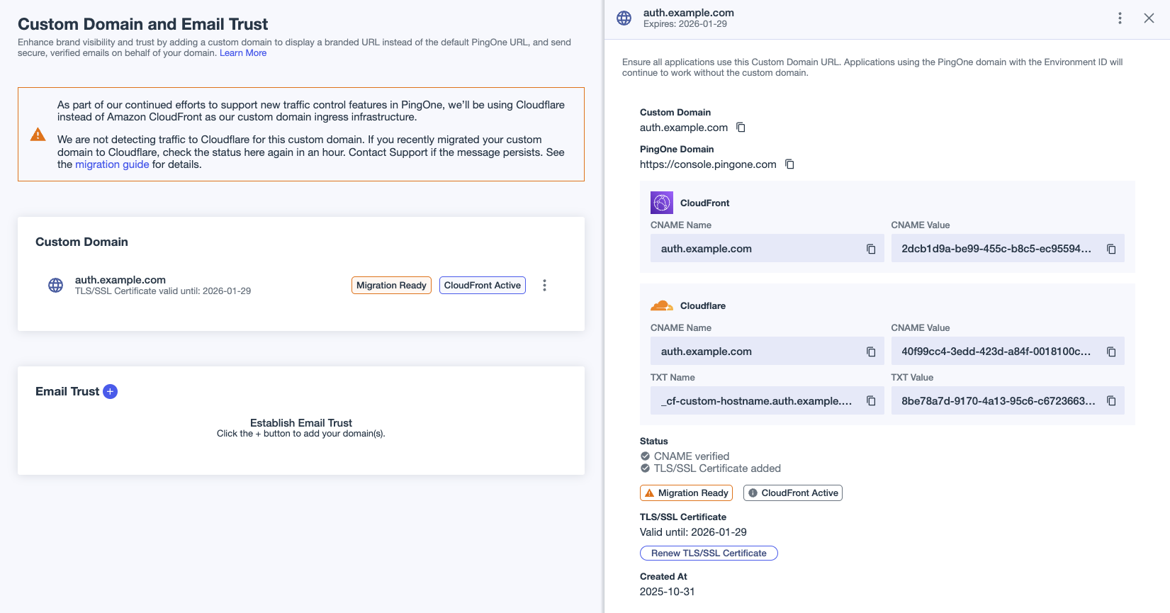
Task: Click CloudFront Active badge in domain row
Action: [x=483, y=285]
